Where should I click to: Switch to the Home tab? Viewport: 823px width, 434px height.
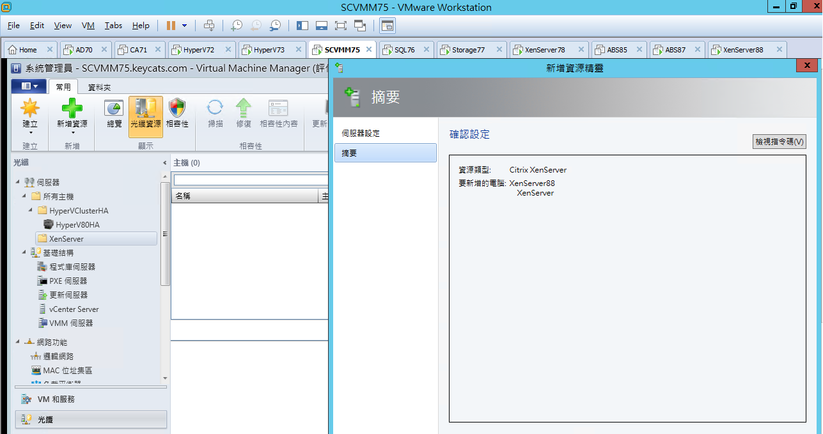pyautogui.click(x=29, y=50)
